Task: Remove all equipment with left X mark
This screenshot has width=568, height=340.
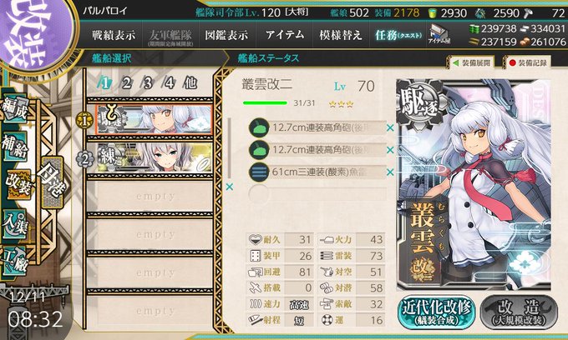Action: (230, 187)
